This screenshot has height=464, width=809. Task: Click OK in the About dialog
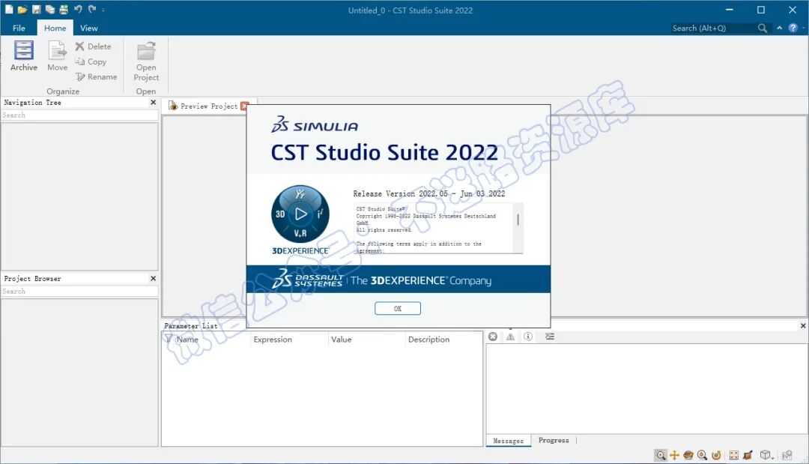tap(397, 308)
